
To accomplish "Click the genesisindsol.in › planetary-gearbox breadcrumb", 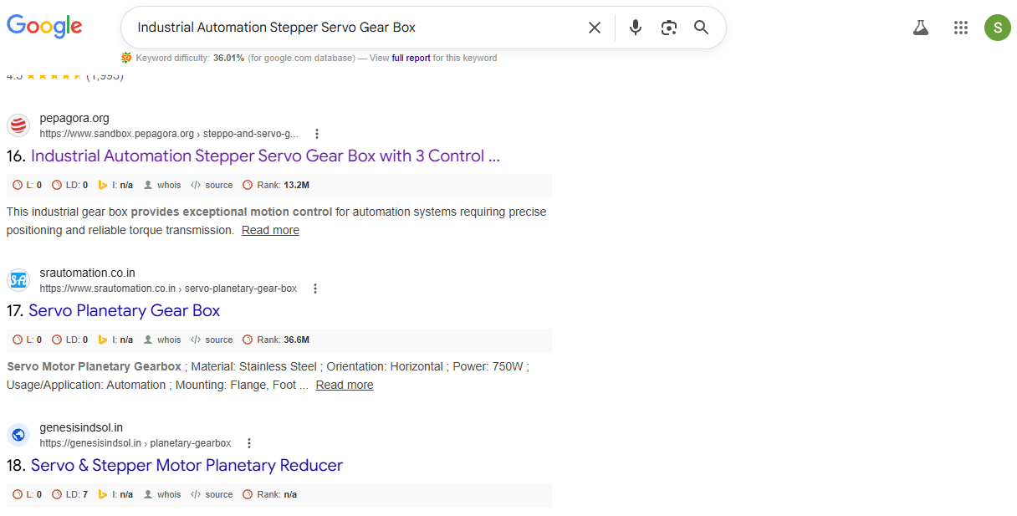I will [135, 443].
